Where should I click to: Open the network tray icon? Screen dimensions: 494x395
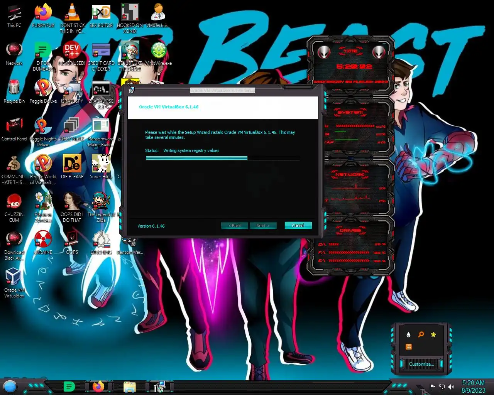[442, 387]
